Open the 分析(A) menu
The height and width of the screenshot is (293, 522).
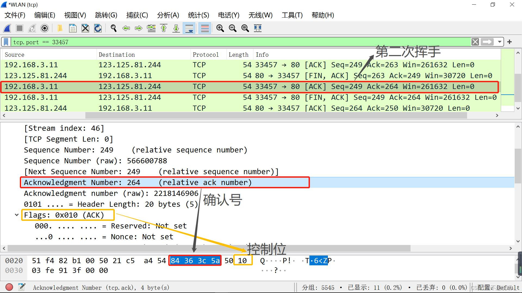click(168, 15)
